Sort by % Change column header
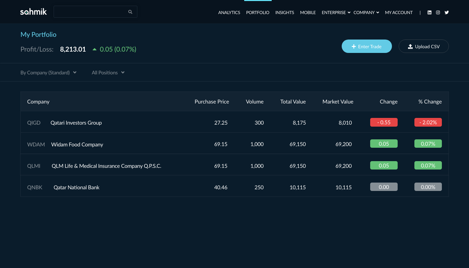 pyautogui.click(x=430, y=102)
